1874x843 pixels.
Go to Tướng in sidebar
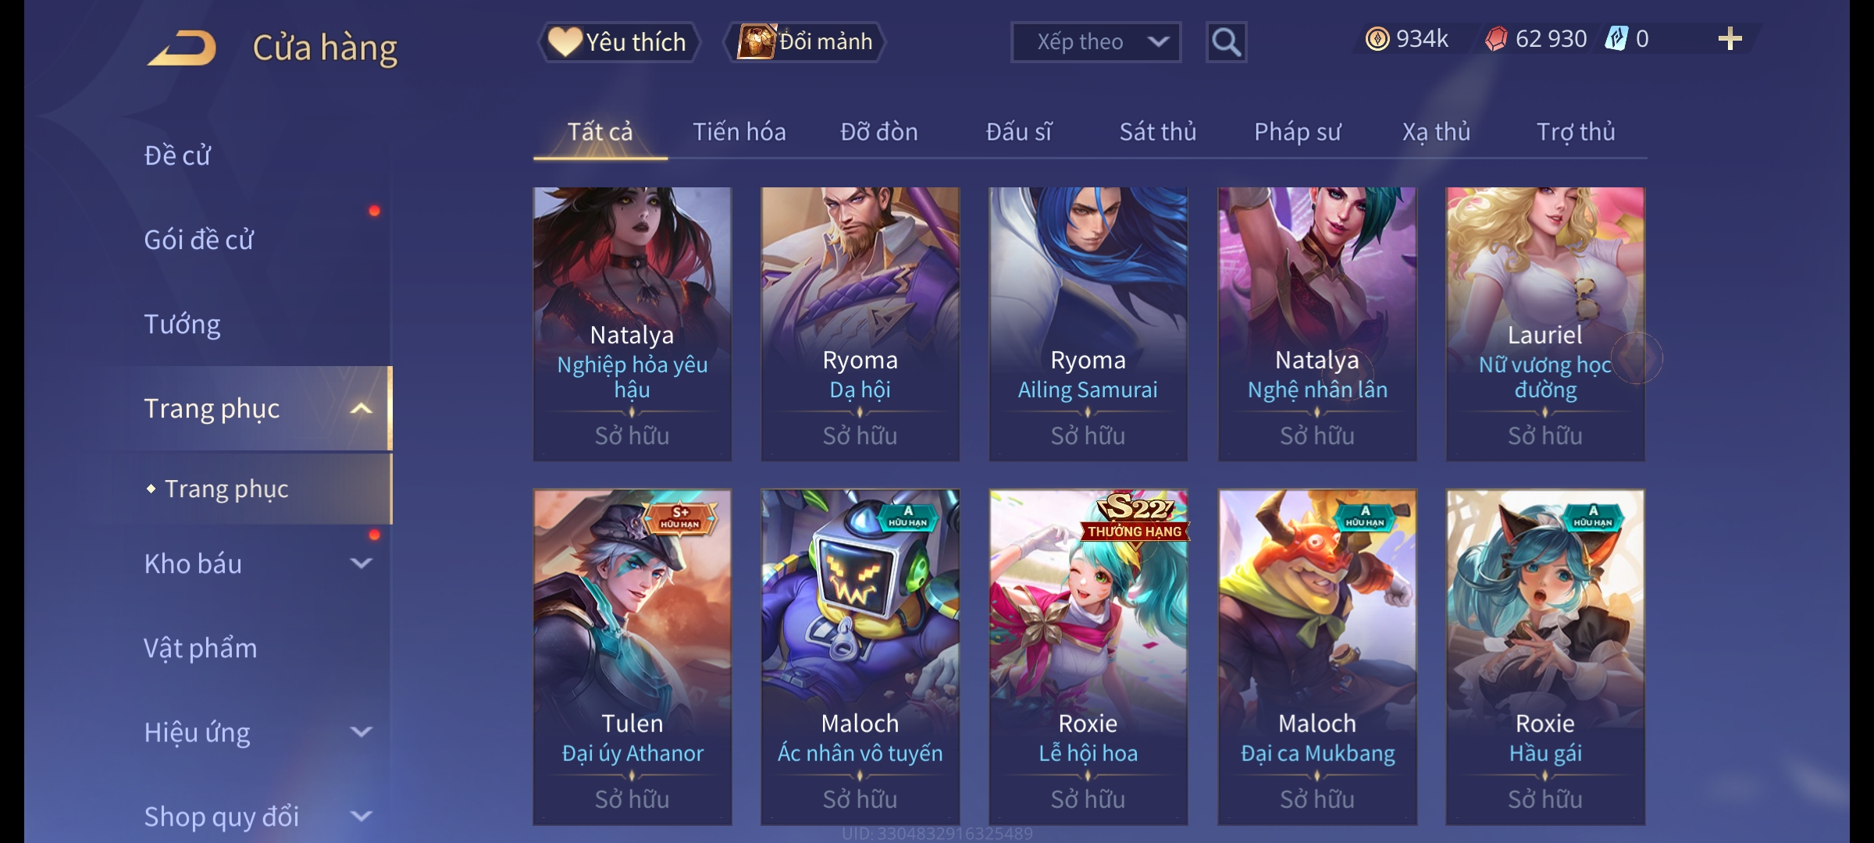182,324
